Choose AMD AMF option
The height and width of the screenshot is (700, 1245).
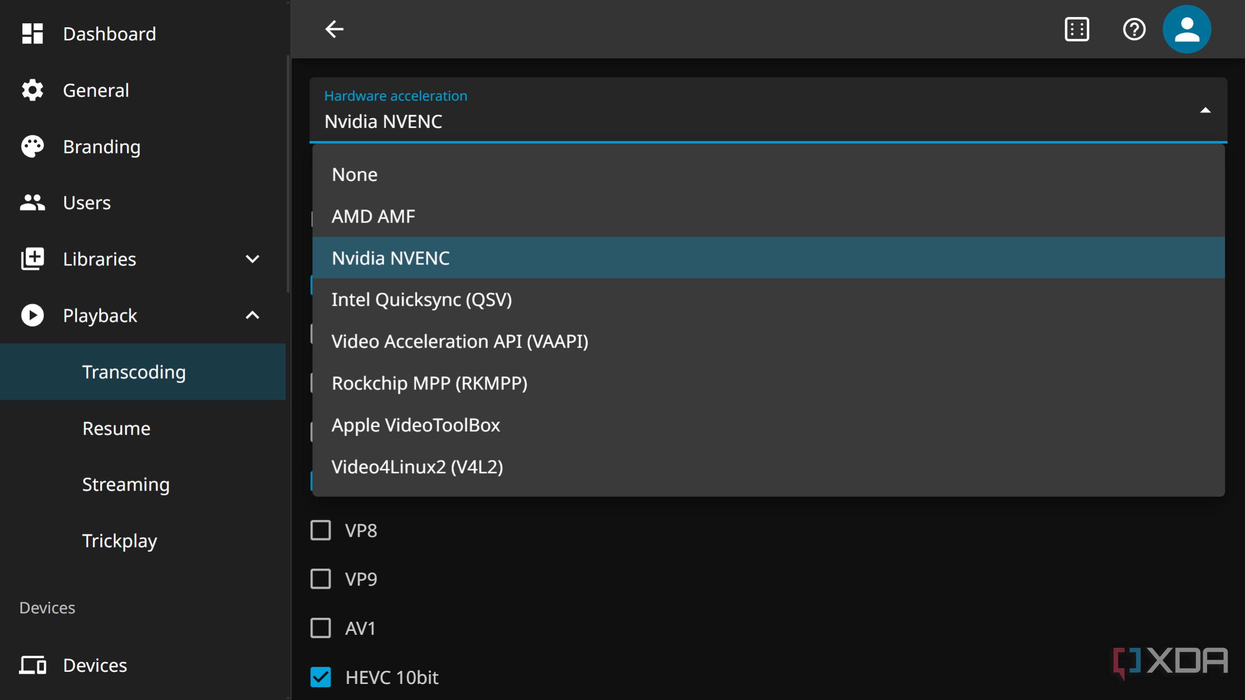click(768, 216)
